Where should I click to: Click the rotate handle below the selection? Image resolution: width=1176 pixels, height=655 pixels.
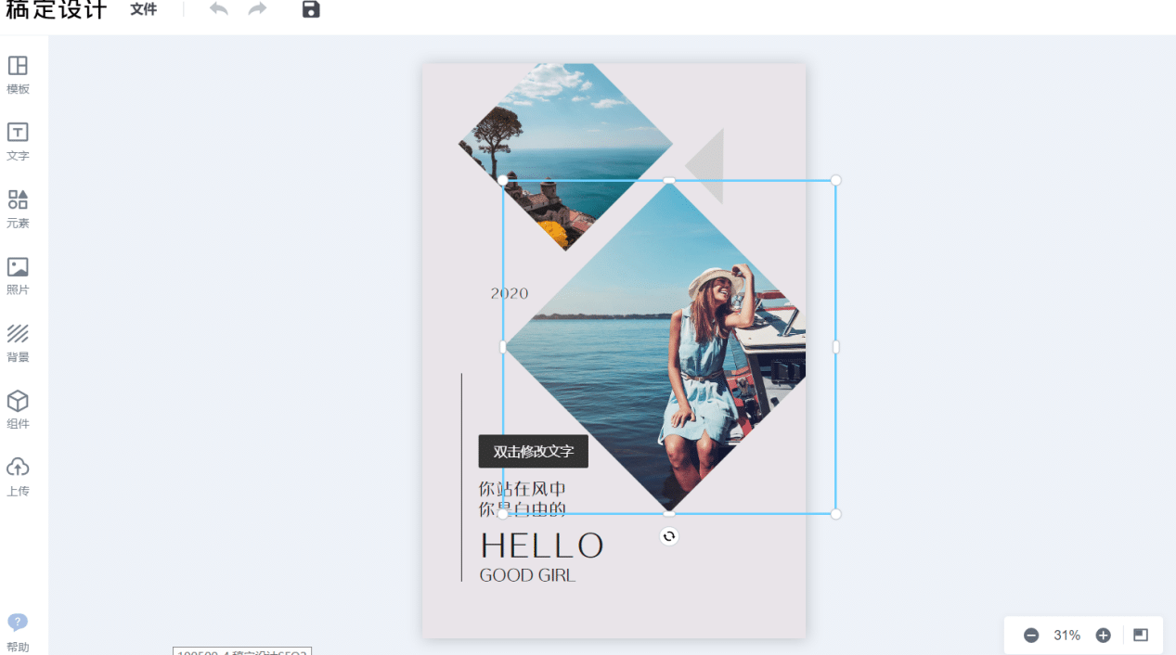pos(669,536)
